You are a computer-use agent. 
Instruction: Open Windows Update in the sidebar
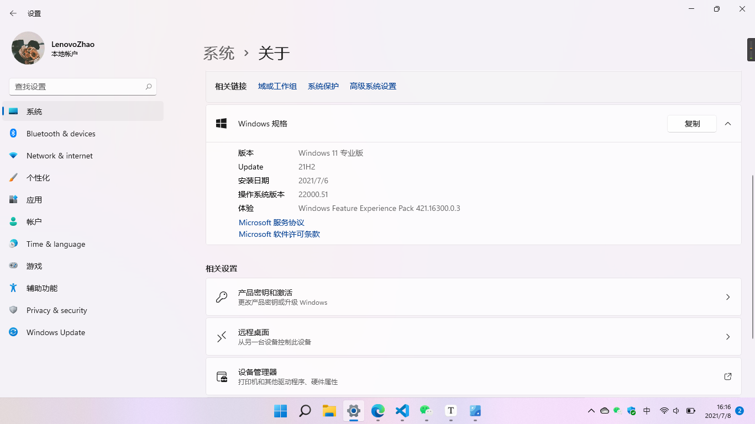pyautogui.click(x=83, y=332)
